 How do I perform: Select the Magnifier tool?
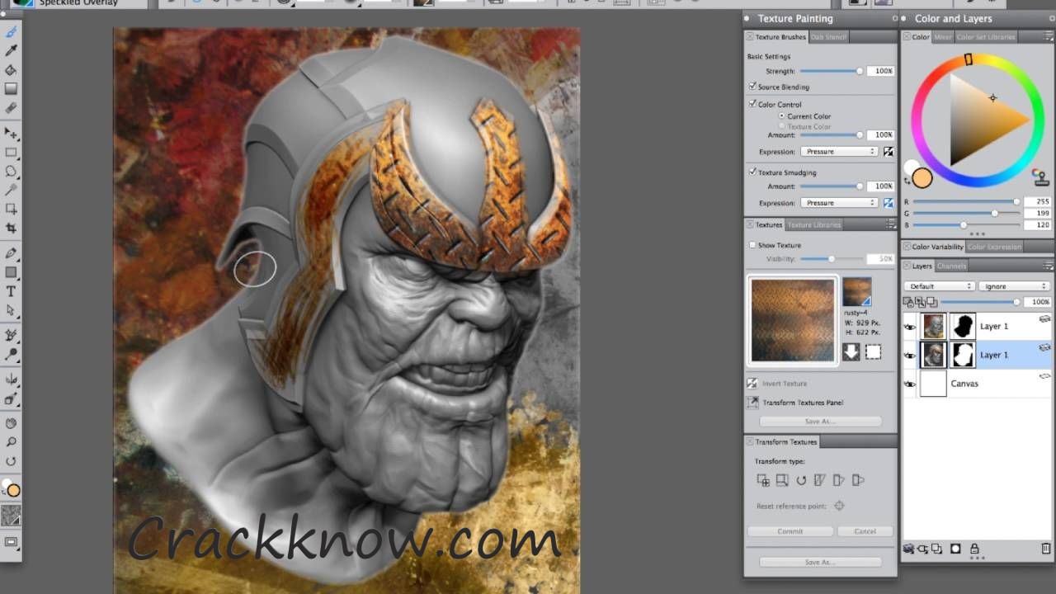12,442
